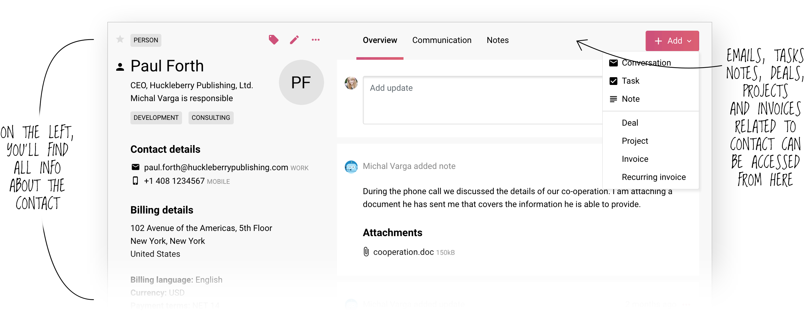Click the PERSON label badge
The width and height of the screenshot is (807, 323).
(x=146, y=40)
